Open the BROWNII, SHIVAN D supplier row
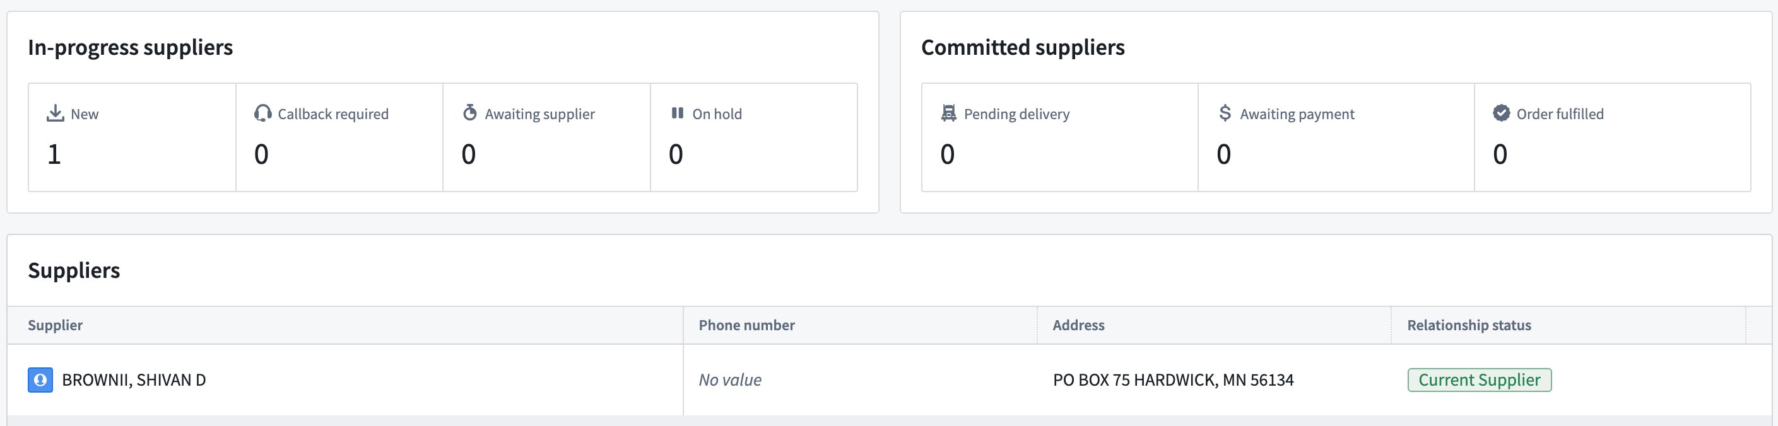This screenshot has height=426, width=1778. (134, 380)
